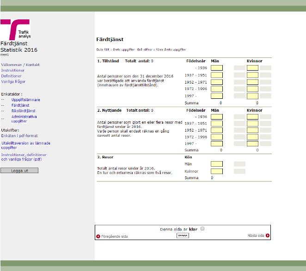Click the 'Utskrifter:' label
Screen dimensions: 306x271
click(x=10, y=130)
